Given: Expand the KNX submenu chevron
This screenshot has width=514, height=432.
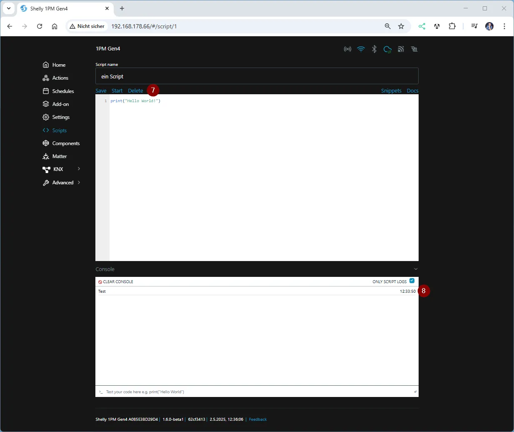Looking at the screenshot, I should tap(79, 169).
